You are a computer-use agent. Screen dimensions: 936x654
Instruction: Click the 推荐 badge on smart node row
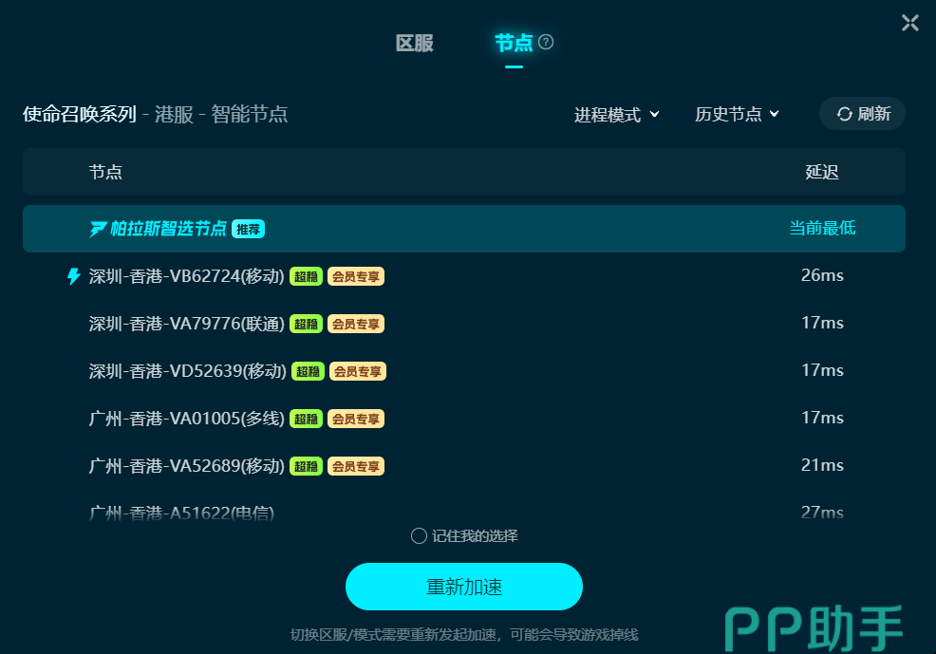click(249, 229)
